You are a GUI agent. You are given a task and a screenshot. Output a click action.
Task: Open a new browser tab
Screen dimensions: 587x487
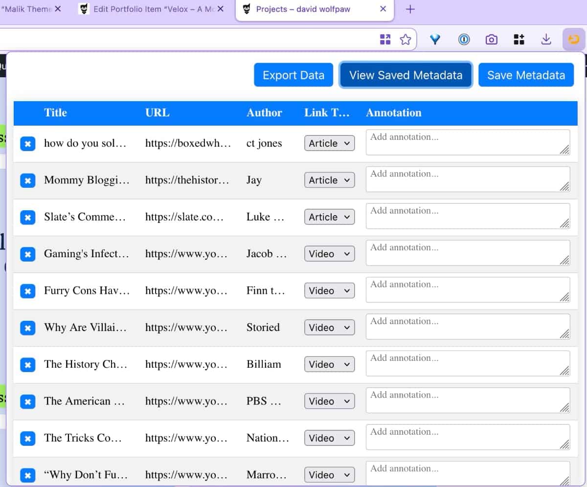(x=410, y=9)
